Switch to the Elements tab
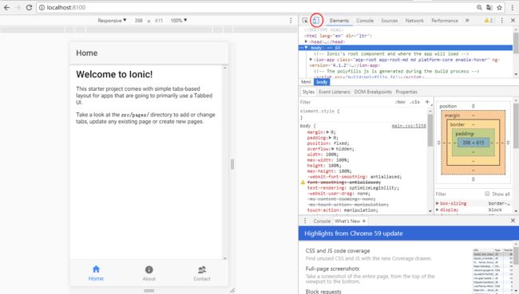Screen dimensions: 519x294 339,21
